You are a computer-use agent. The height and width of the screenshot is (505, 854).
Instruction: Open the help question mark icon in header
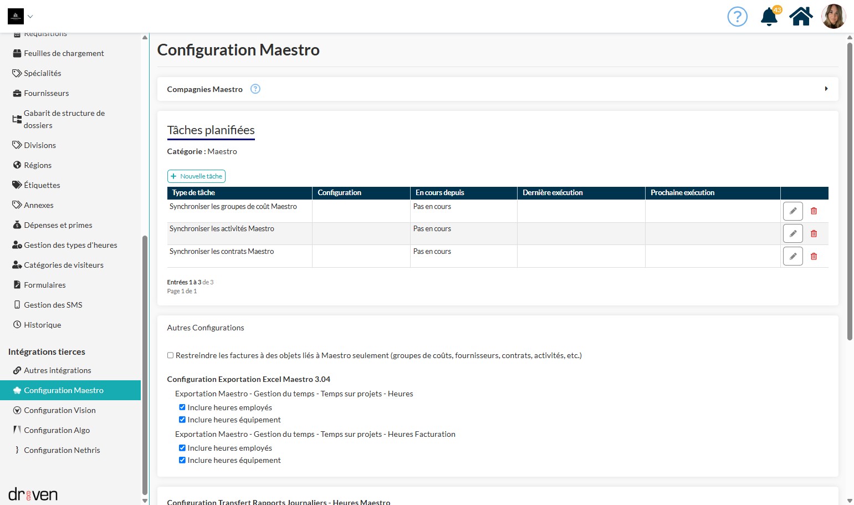pos(737,17)
